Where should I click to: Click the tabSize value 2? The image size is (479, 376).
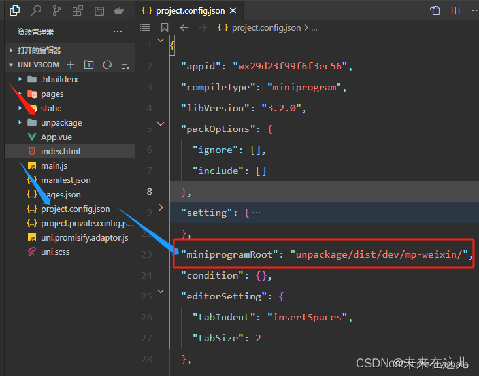click(258, 338)
